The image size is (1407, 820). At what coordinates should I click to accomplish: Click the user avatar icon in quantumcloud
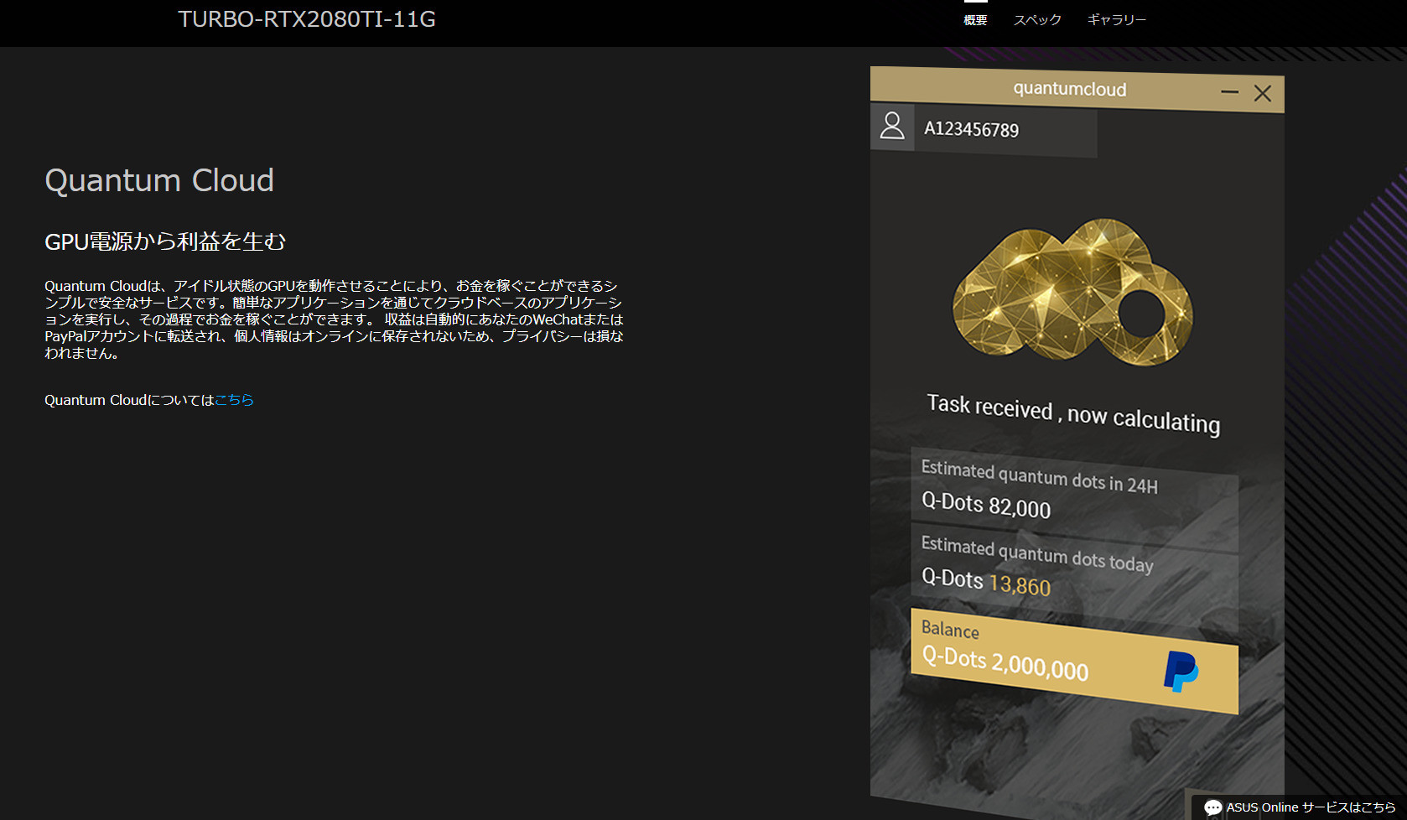892,126
